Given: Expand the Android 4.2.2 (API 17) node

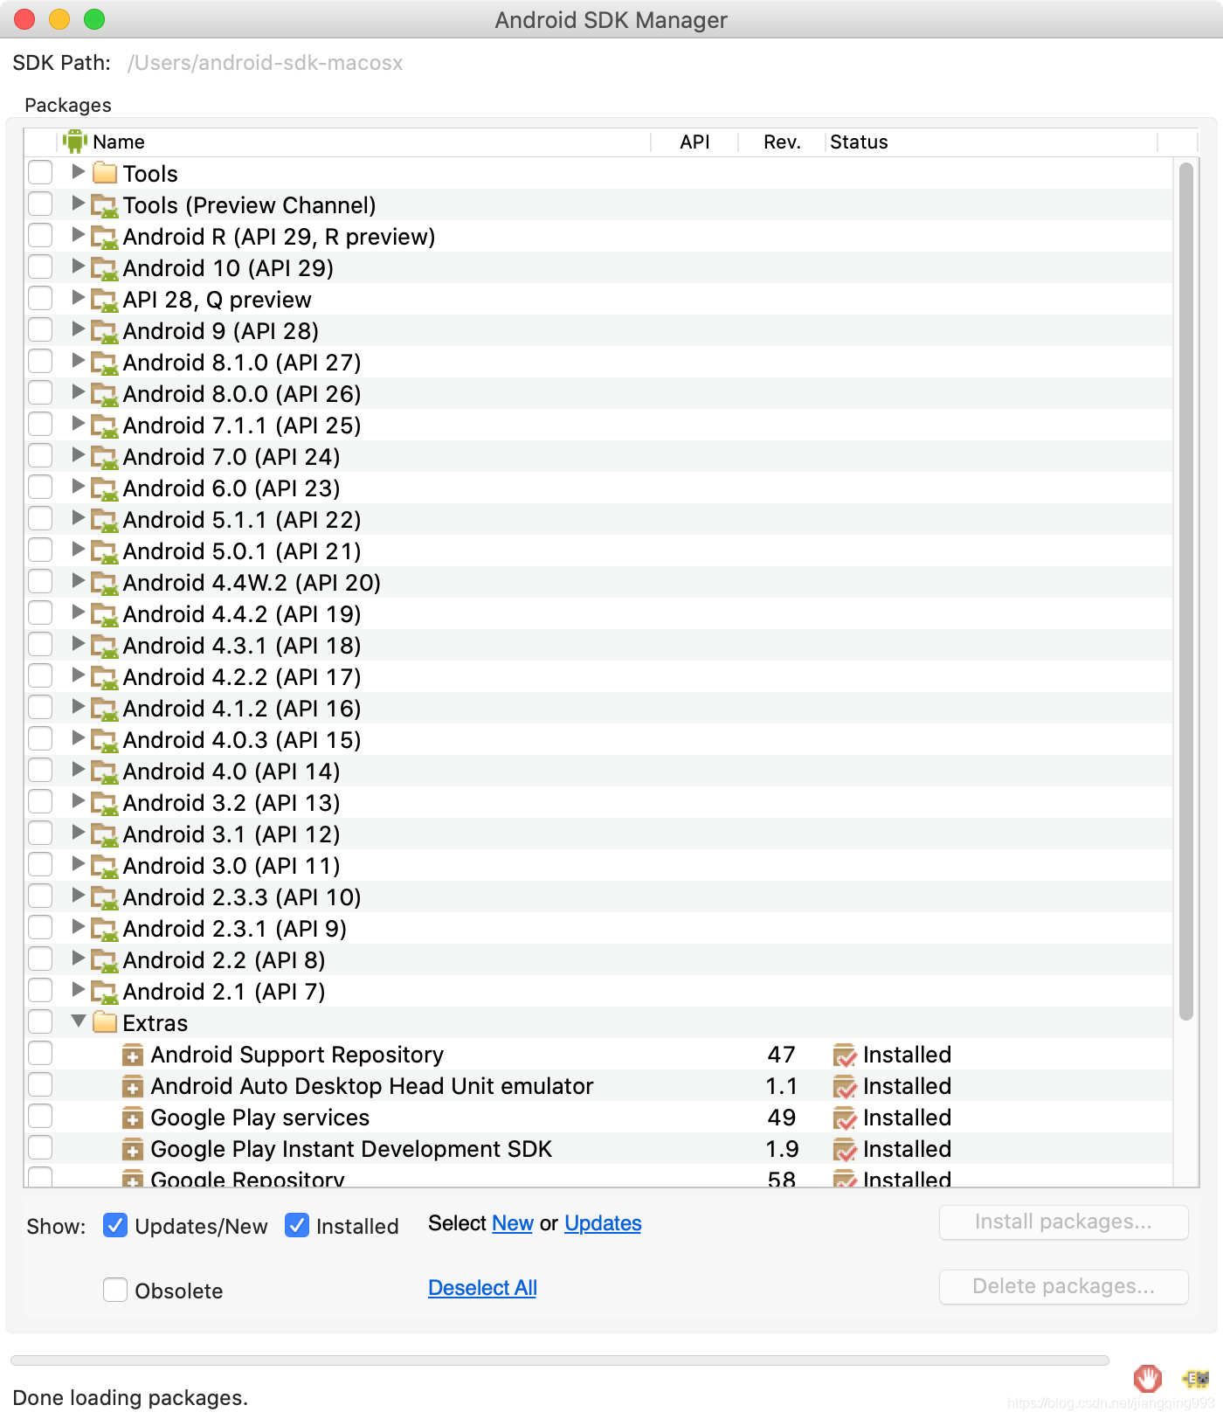Looking at the screenshot, I should click(78, 675).
